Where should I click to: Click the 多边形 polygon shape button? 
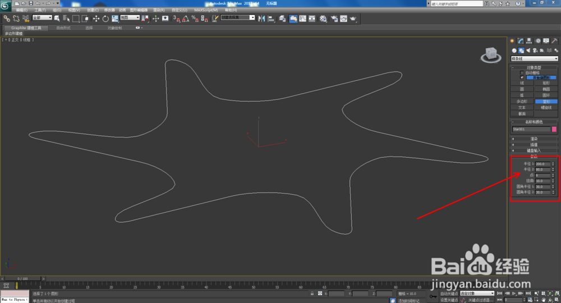[x=522, y=102]
